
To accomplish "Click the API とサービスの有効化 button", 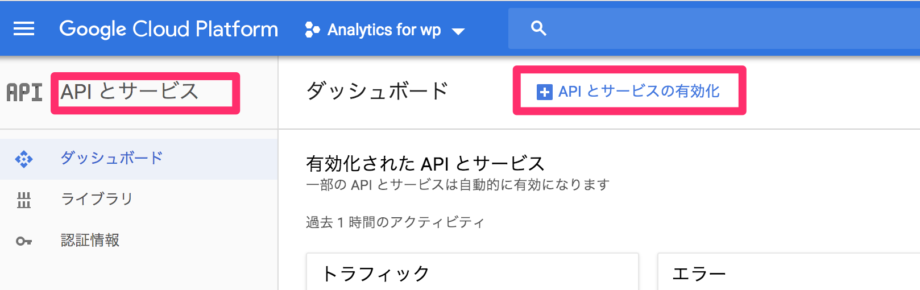I will (x=628, y=91).
